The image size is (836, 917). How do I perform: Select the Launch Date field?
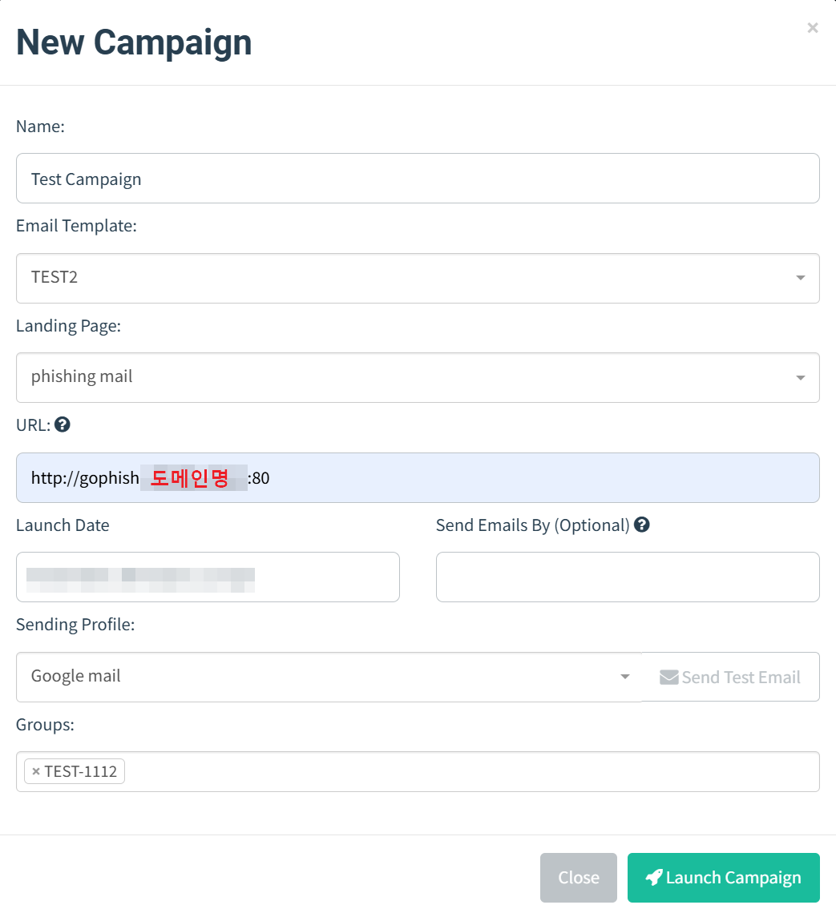(x=208, y=577)
